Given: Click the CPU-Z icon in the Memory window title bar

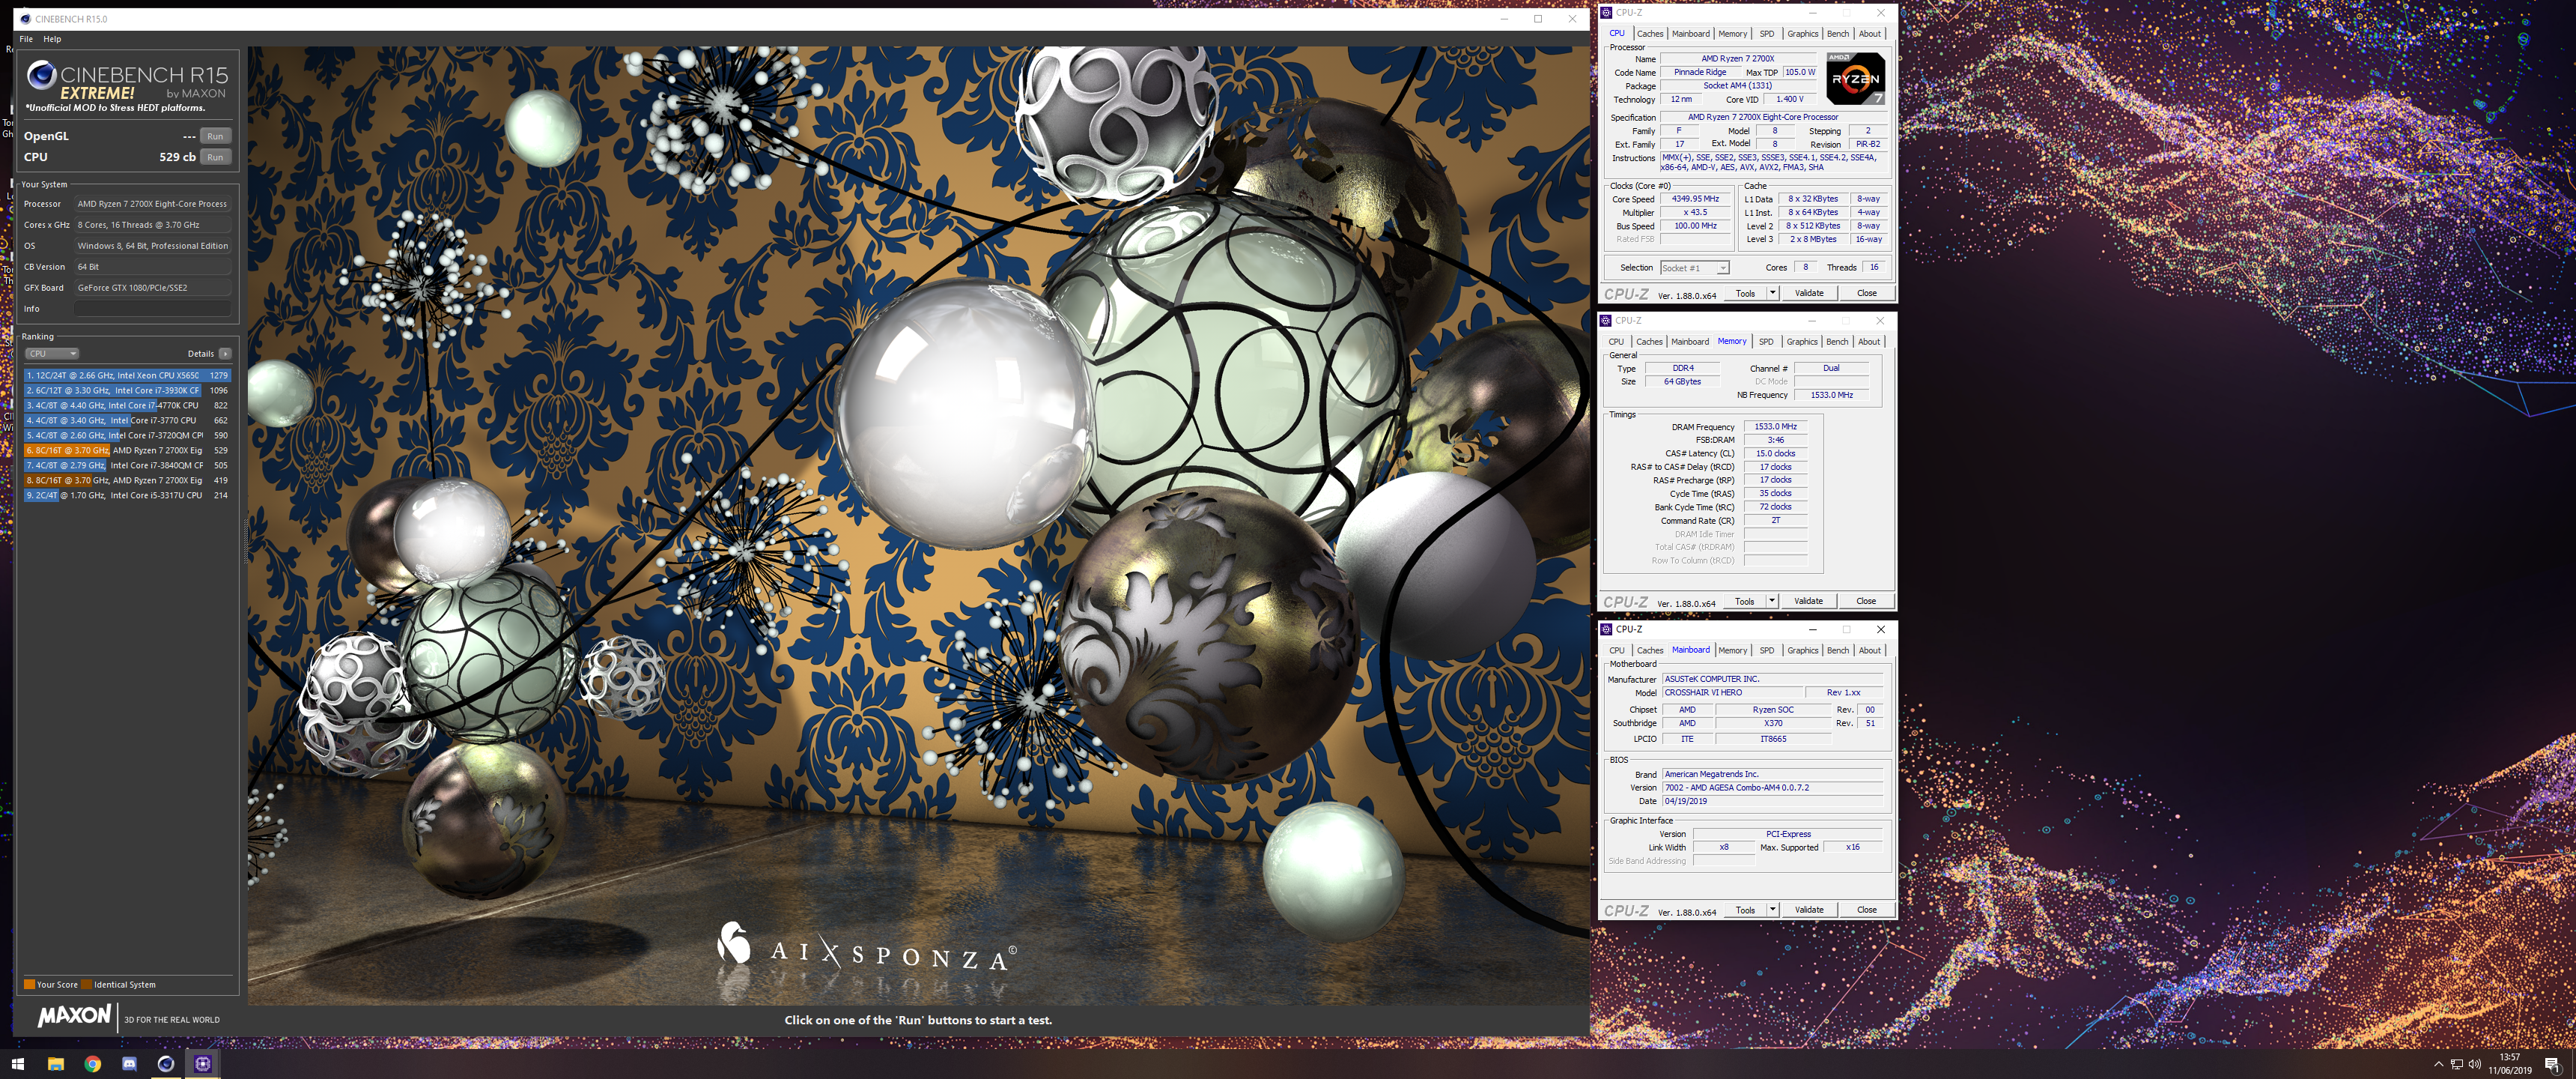Looking at the screenshot, I should (1606, 320).
